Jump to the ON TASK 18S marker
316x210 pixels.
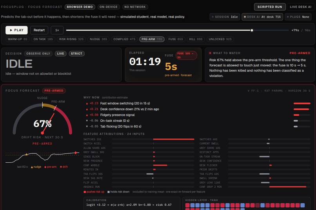43,39
